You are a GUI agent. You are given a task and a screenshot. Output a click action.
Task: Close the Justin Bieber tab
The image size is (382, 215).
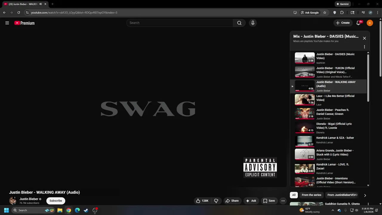pyautogui.click(x=45, y=4)
